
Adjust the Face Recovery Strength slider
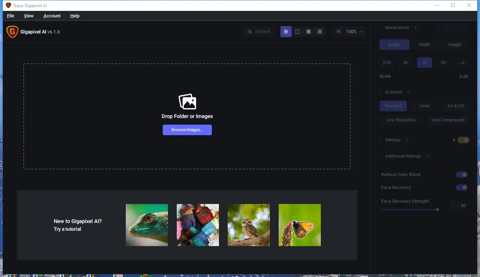coord(413,210)
